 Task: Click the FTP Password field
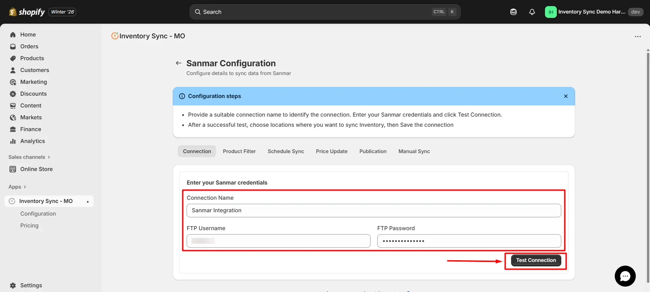pyautogui.click(x=469, y=241)
